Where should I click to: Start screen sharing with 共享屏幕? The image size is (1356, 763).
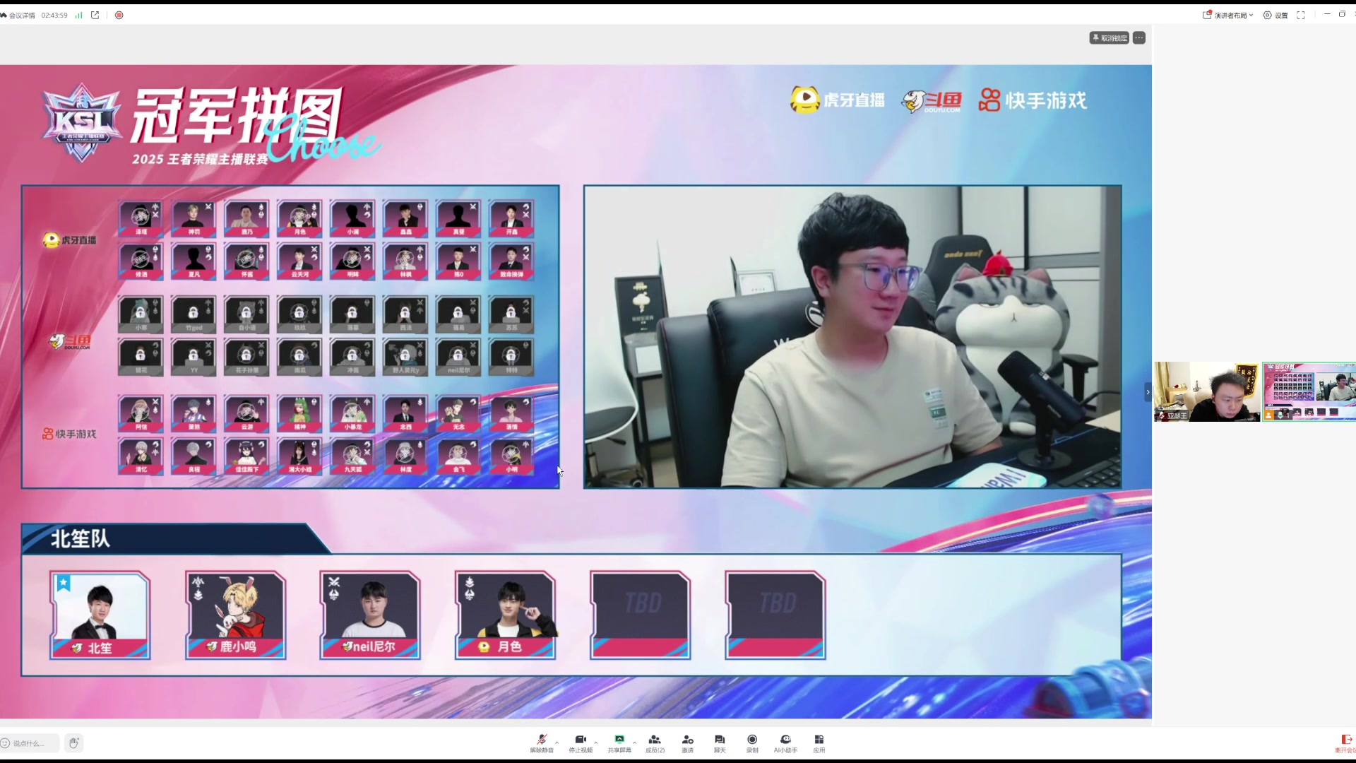(619, 743)
